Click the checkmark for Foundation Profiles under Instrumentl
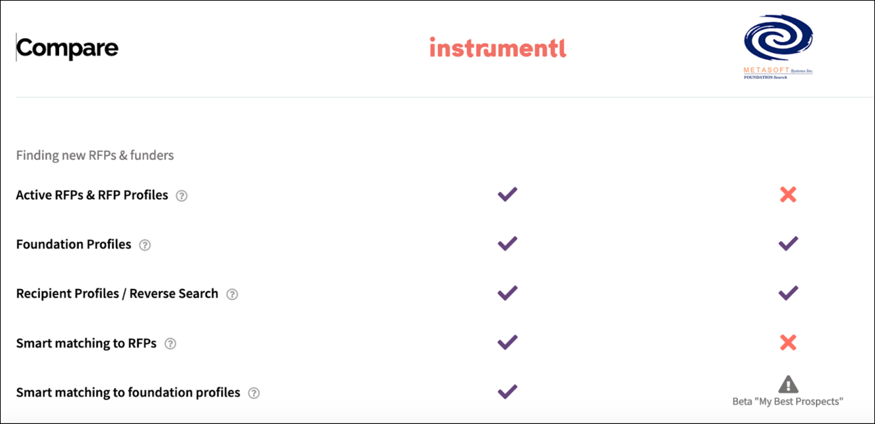The width and height of the screenshot is (875, 424). (x=506, y=244)
